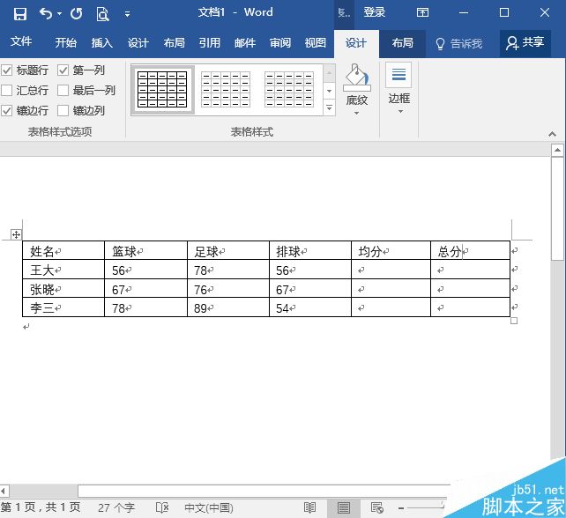
Task: Click the table move handle icon
Action: pyautogui.click(x=16, y=234)
